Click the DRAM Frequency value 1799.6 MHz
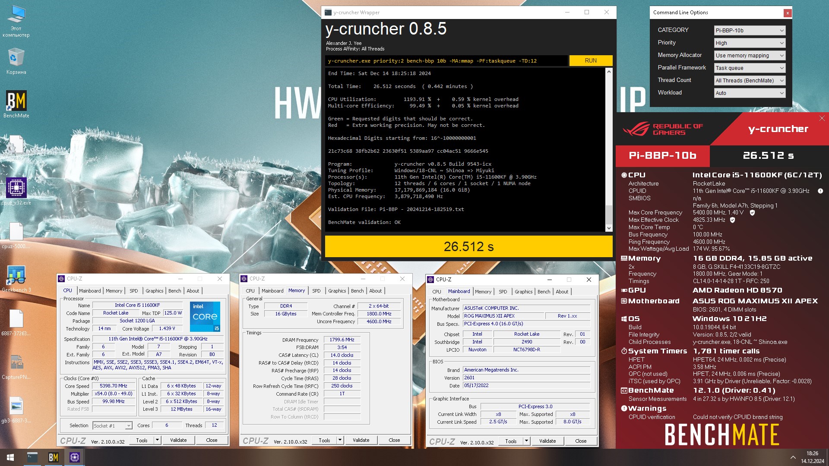 (x=342, y=340)
